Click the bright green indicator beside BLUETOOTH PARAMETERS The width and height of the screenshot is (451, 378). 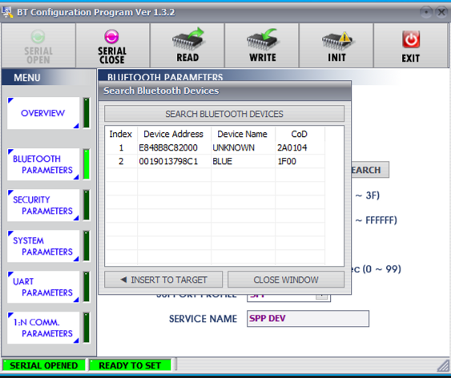[x=87, y=164]
